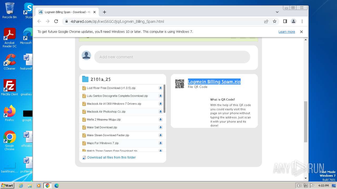This screenshot has width=337, height=189.
Task: Click the volume icon in system tray
Action: coord(299,186)
